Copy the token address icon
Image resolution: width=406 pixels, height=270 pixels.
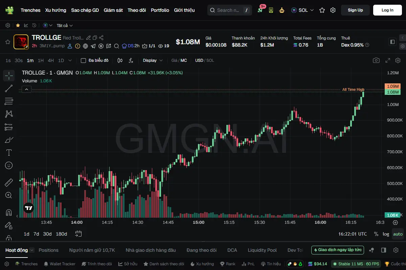point(95,38)
